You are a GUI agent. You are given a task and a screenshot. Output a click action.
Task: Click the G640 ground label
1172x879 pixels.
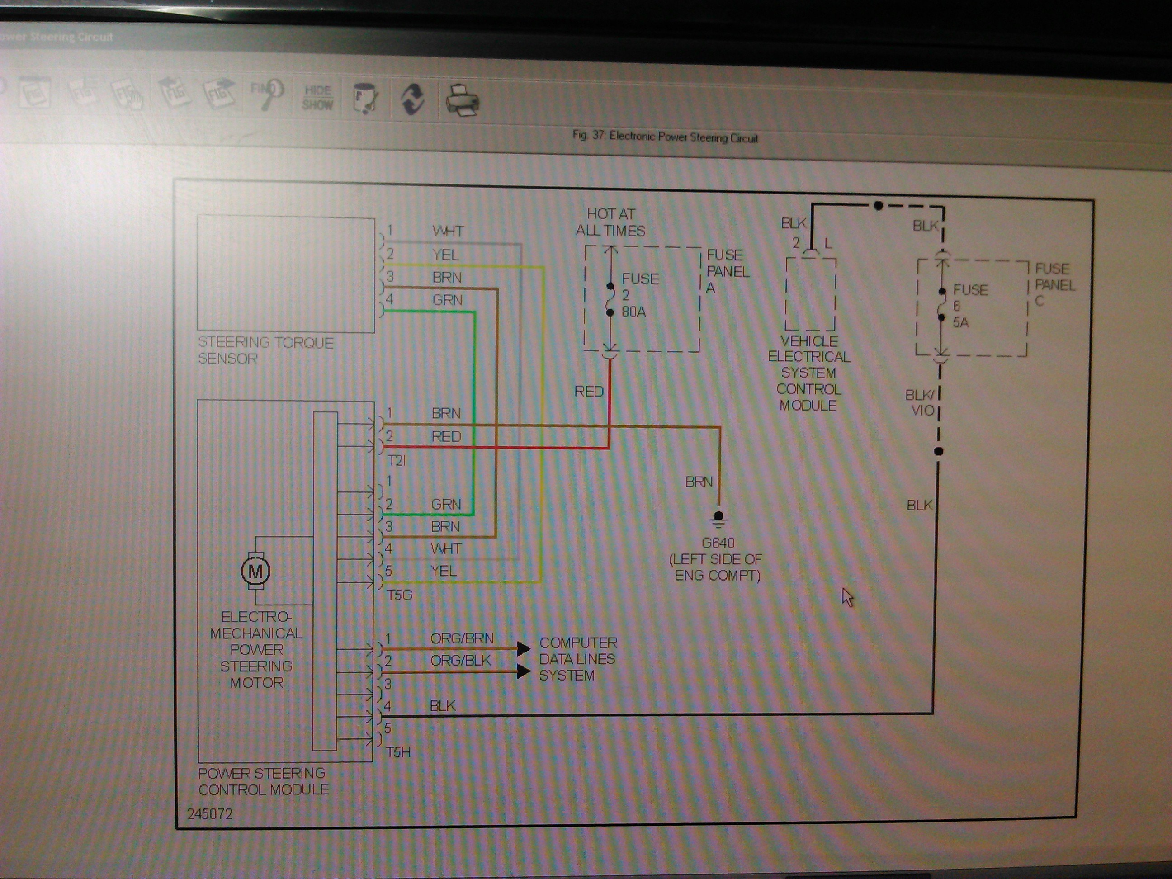click(718, 543)
